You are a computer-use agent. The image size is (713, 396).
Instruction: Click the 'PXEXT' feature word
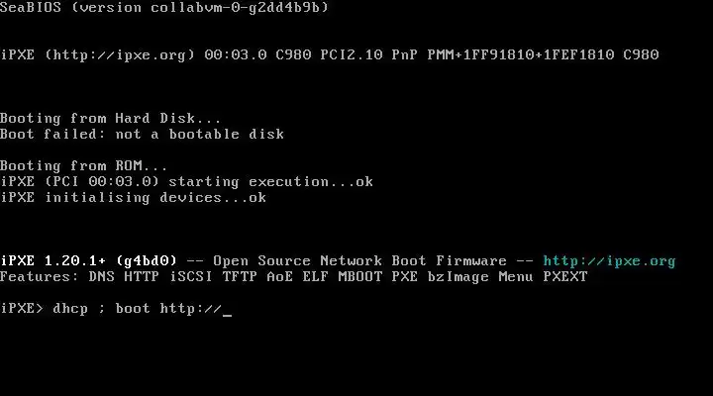tap(565, 277)
